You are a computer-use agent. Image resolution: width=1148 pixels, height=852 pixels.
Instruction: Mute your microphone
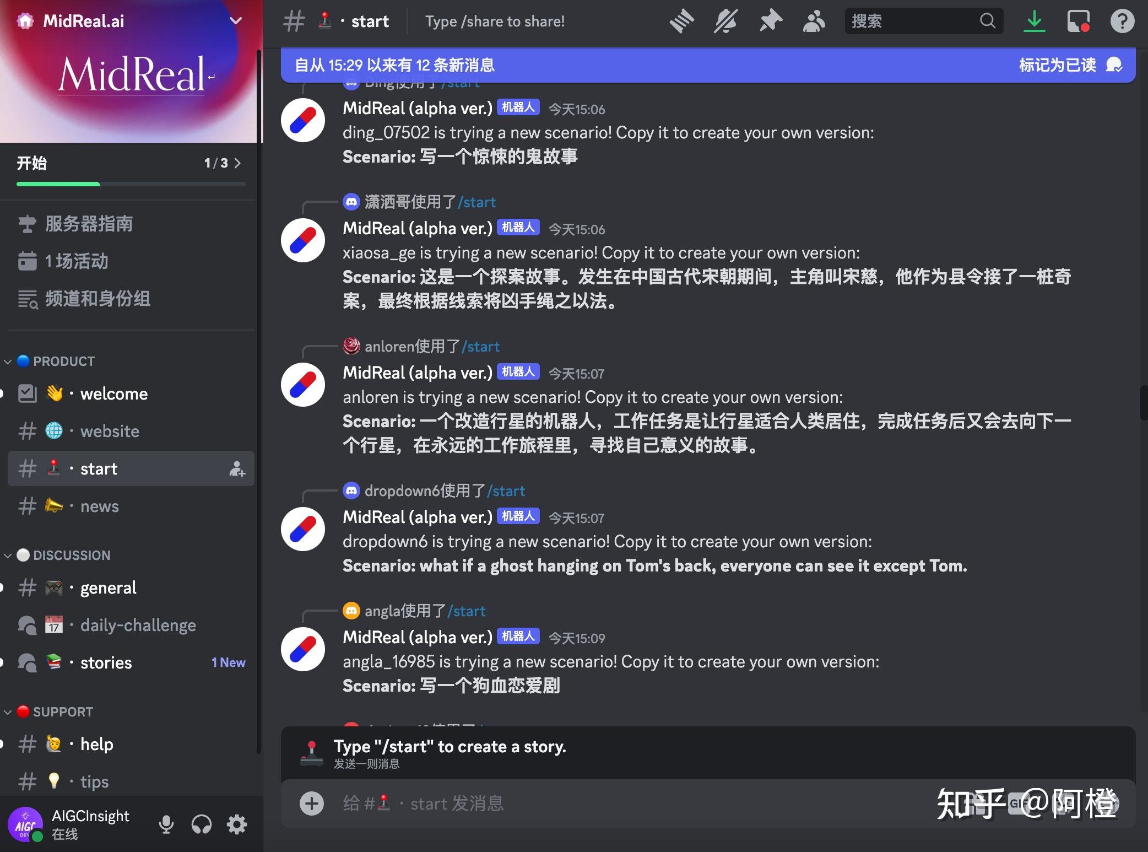[166, 825]
